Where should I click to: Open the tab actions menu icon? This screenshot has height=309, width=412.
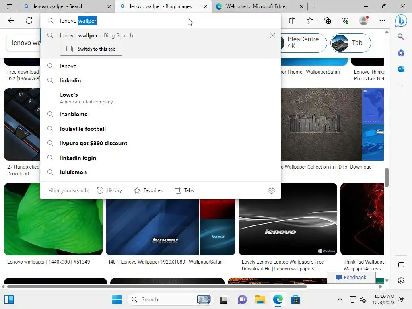click(10, 6)
